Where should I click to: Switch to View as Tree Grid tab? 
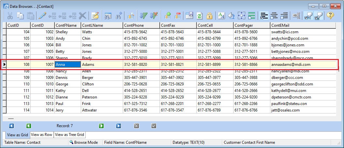(69, 135)
